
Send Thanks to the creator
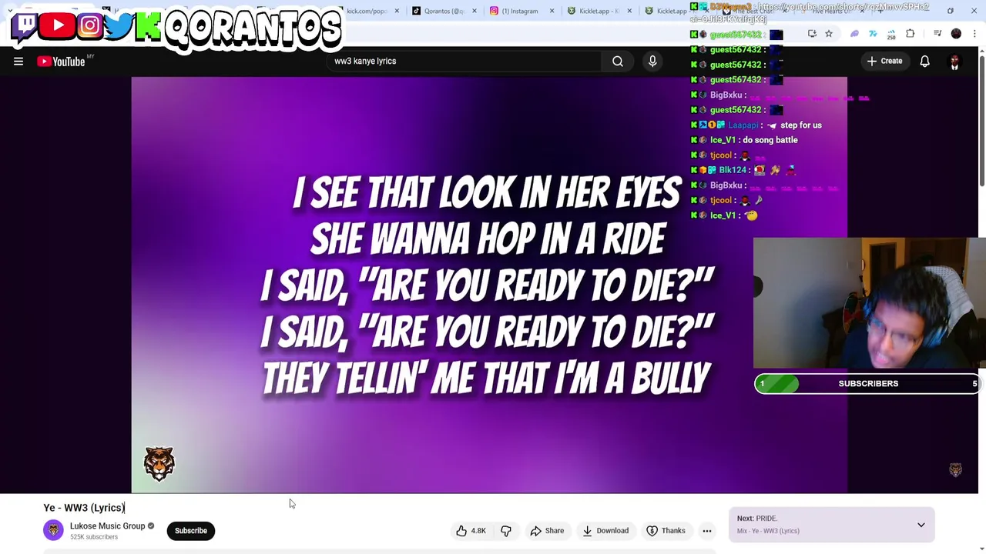(666, 530)
